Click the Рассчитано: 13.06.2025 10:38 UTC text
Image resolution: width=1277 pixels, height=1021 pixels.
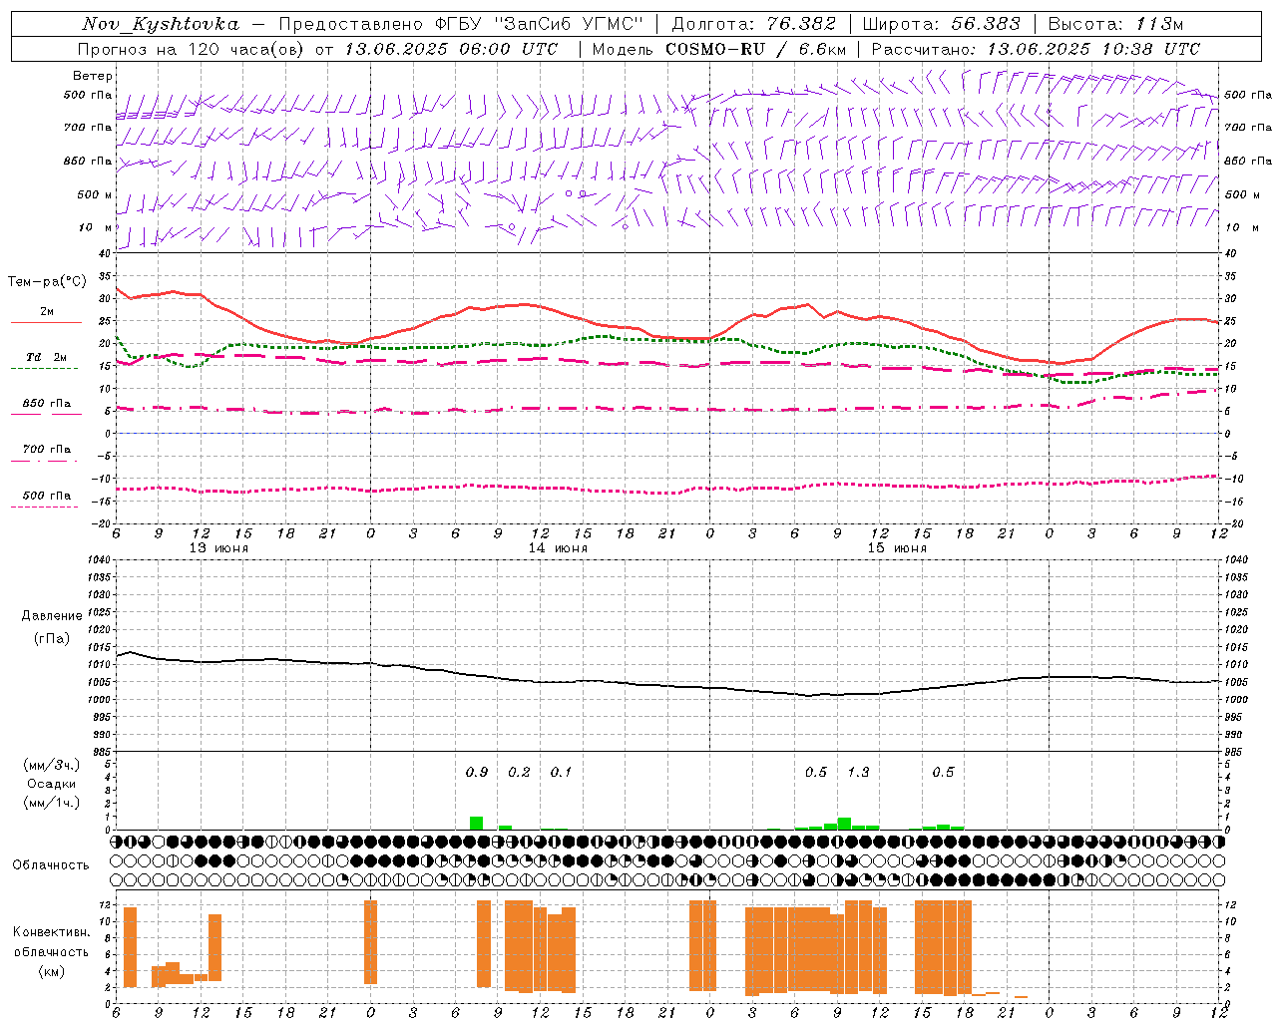1036,49
